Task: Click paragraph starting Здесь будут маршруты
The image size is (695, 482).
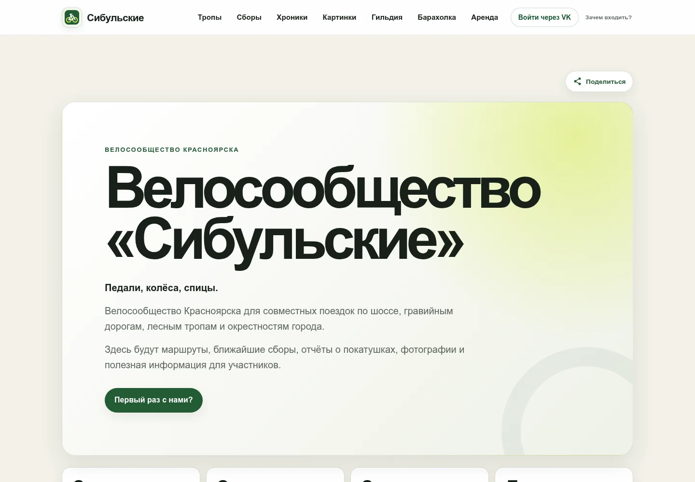Action: (x=285, y=357)
